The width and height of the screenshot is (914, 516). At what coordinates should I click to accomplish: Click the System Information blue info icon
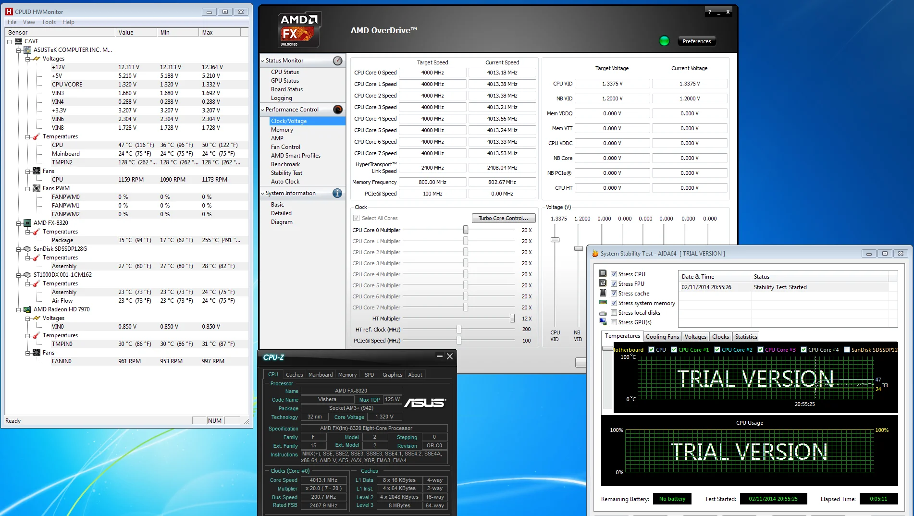[x=337, y=193]
